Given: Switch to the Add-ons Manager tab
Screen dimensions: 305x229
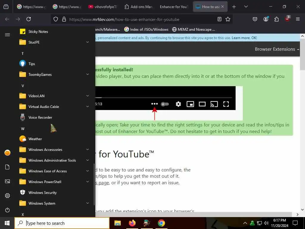Looking at the screenshot, I should click(138, 7).
